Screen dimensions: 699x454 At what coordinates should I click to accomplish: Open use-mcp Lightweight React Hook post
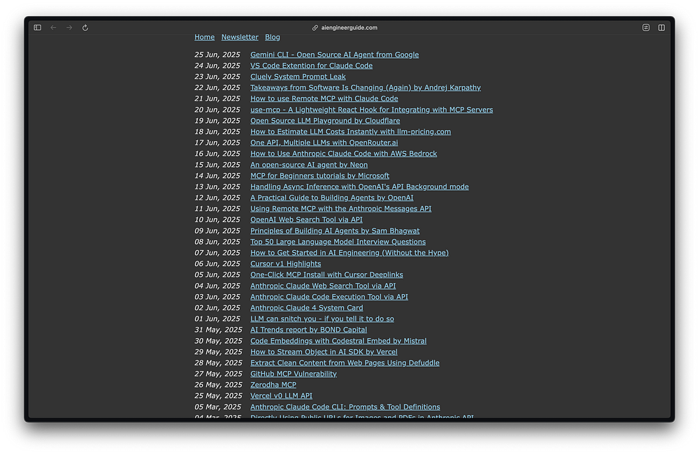click(371, 110)
